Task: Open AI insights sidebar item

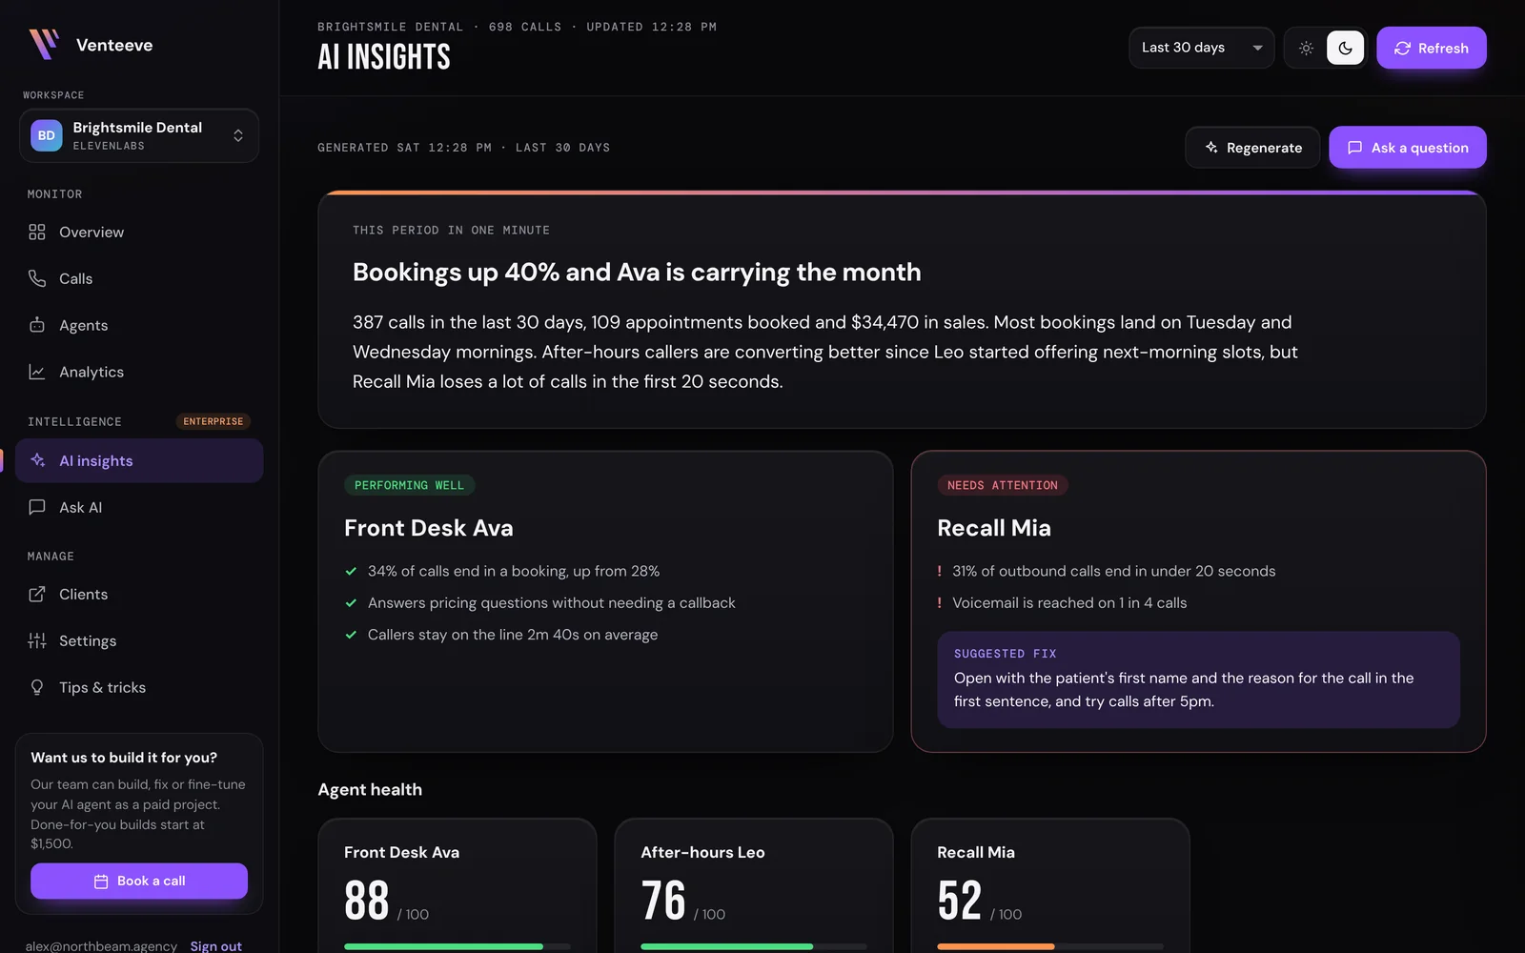Action: pyautogui.click(x=139, y=461)
